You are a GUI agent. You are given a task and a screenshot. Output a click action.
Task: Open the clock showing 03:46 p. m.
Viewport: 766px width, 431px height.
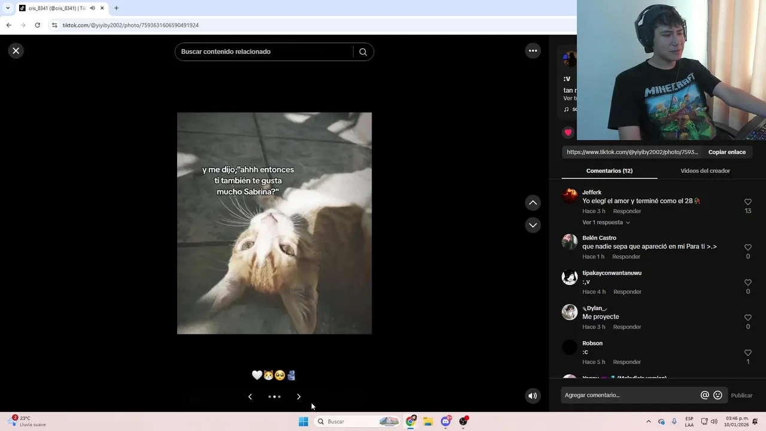[x=737, y=421]
